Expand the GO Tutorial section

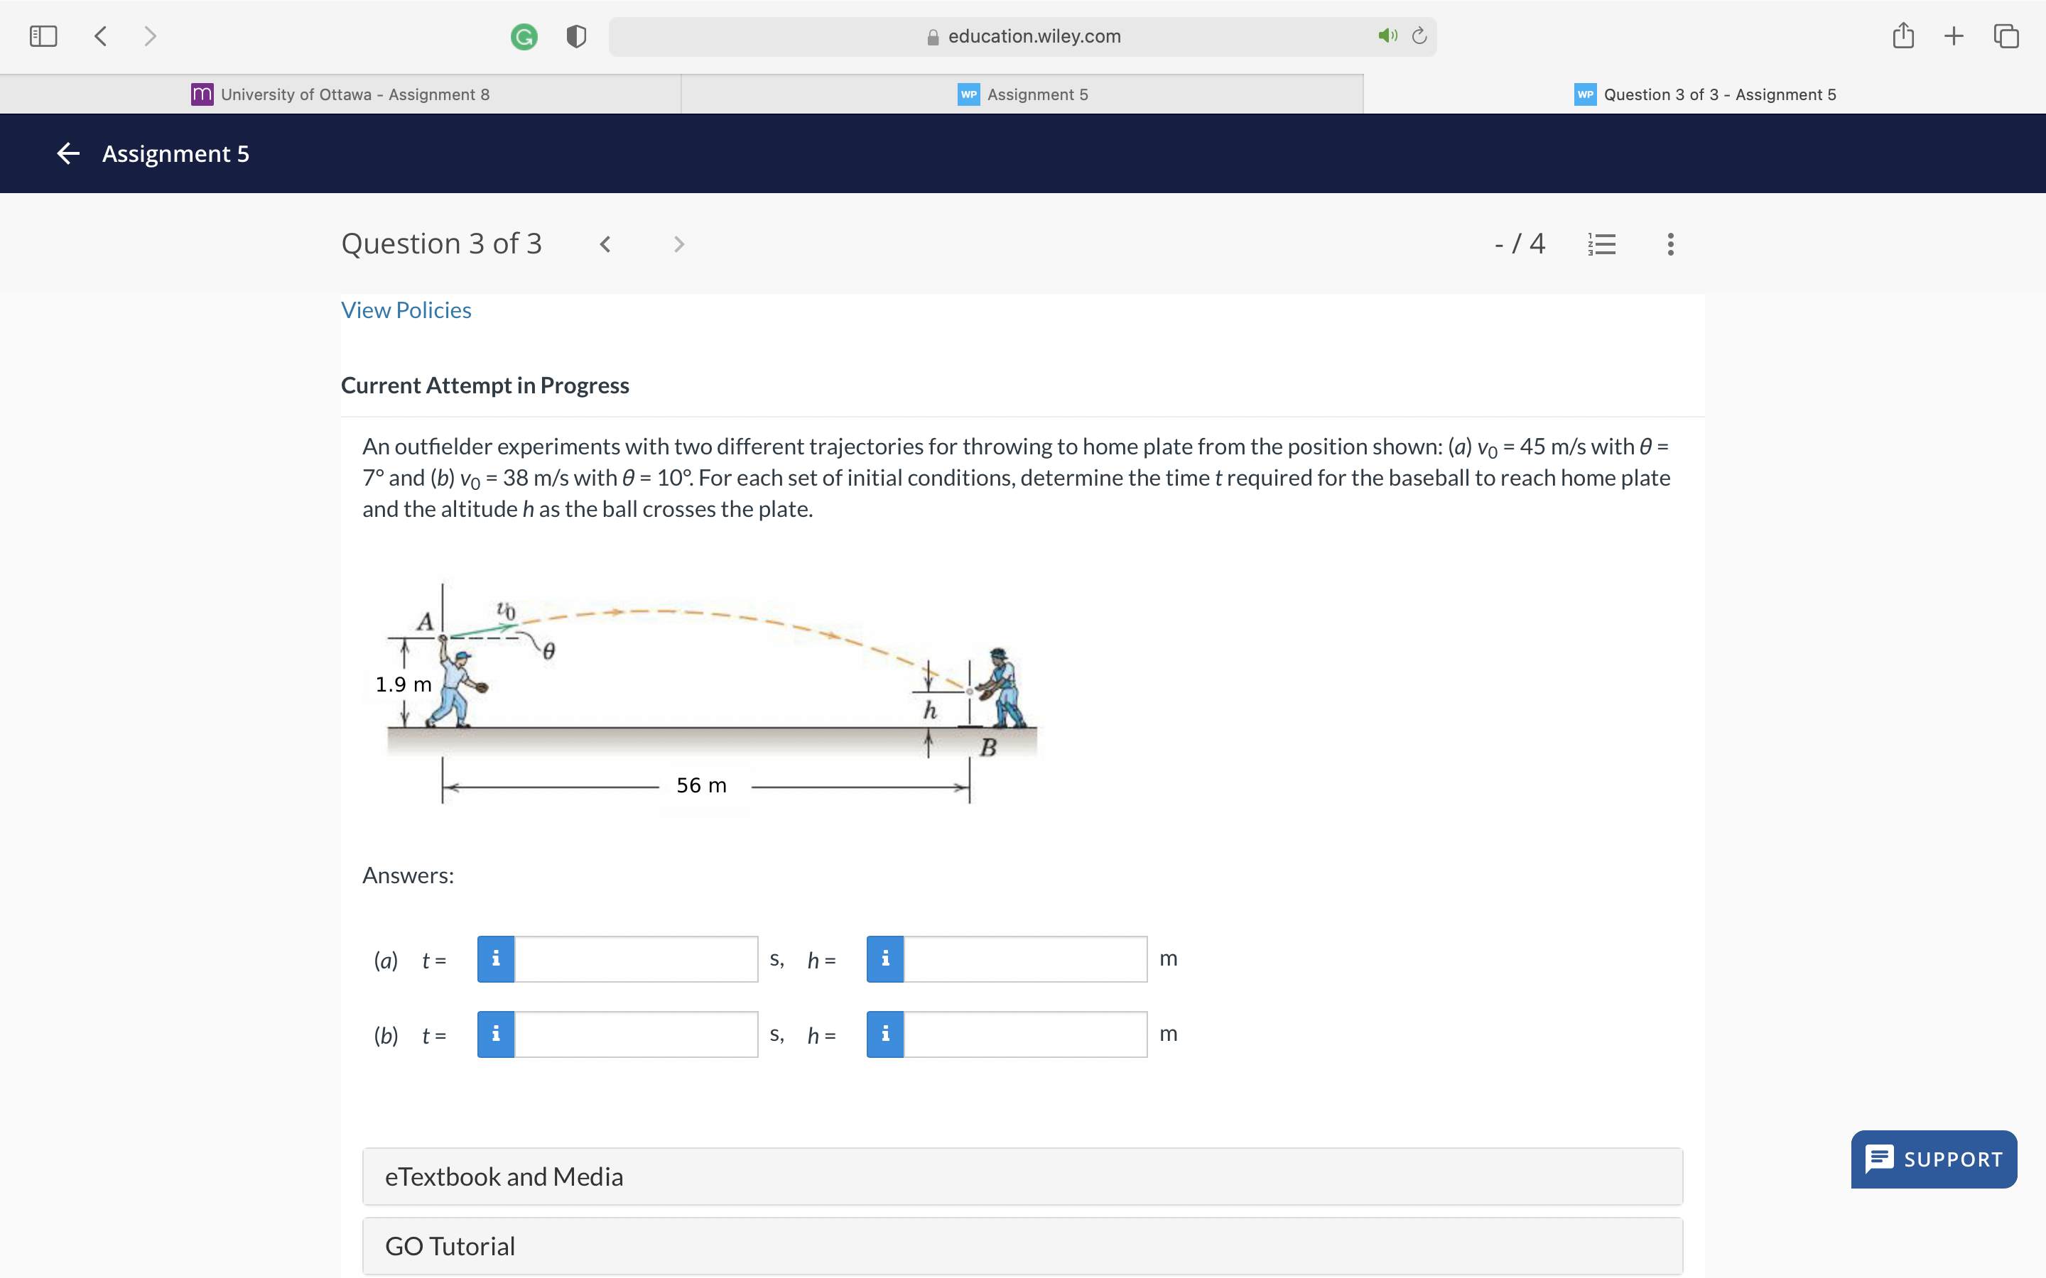coord(450,1245)
